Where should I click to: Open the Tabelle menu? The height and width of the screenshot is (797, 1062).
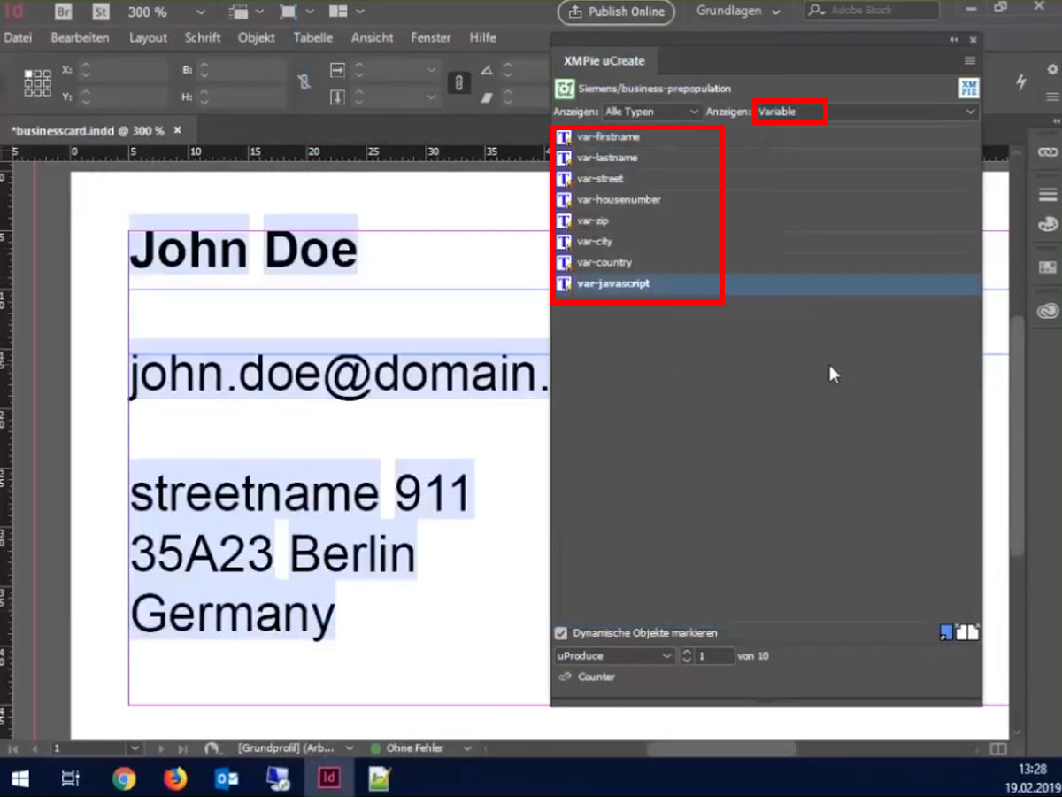pos(313,38)
